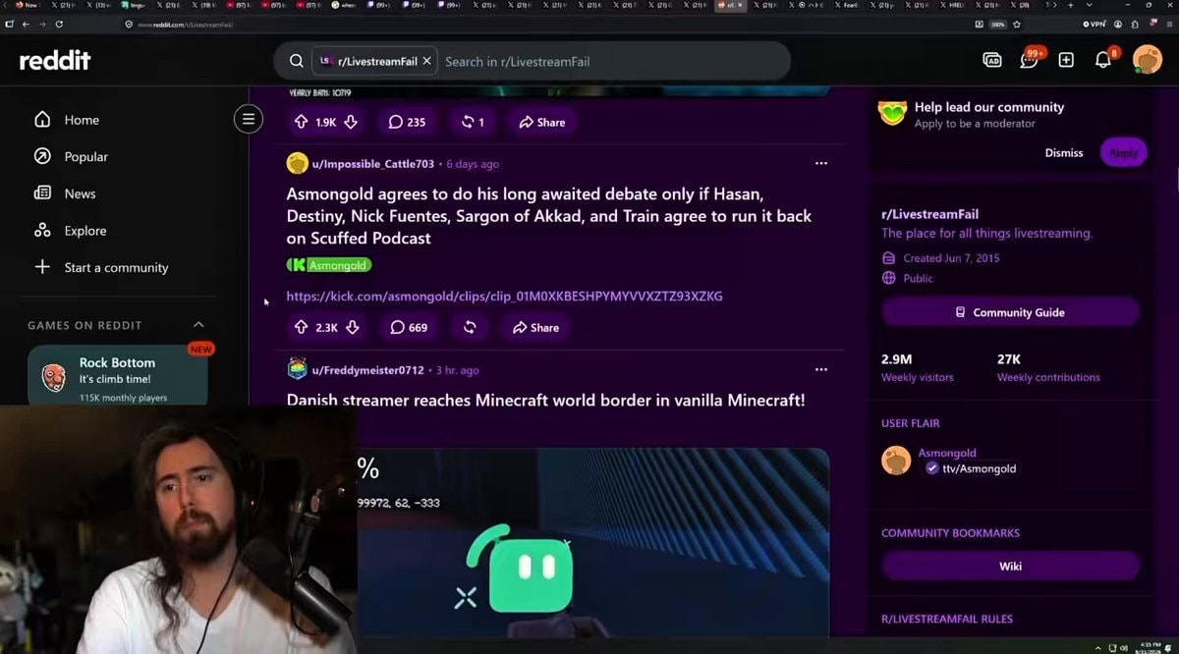The image size is (1179, 654).
Task: Click the '3 hr. ago' post timestamp
Action: pyautogui.click(x=458, y=370)
